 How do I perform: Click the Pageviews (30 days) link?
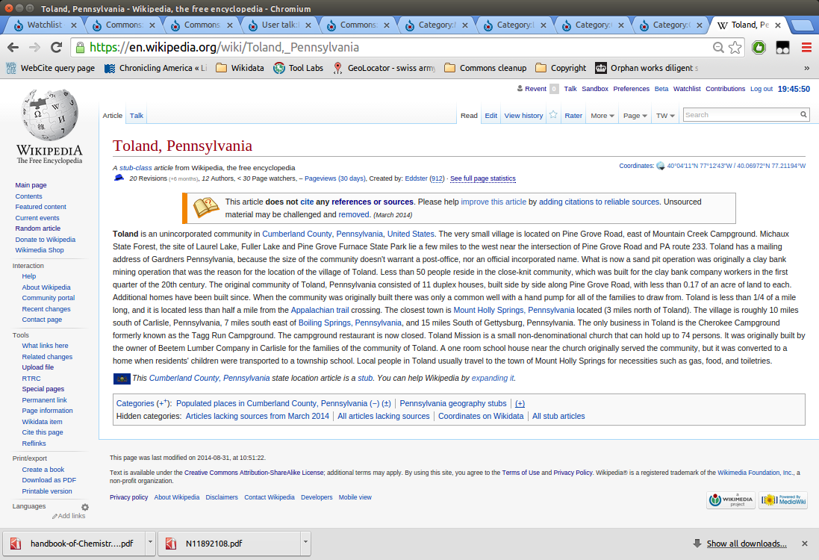click(x=334, y=178)
